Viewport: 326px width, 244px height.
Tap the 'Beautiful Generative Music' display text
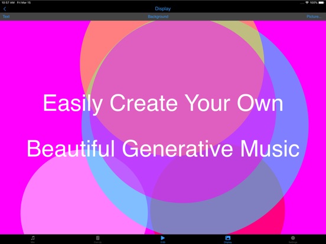tap(163, 149)
